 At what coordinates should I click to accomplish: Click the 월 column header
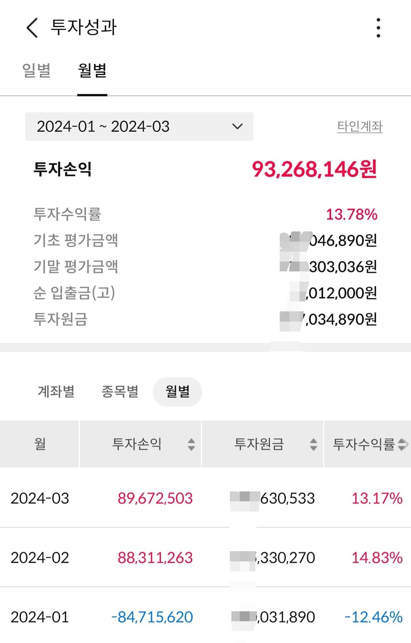pyautogui.click(x=40, y=444)
